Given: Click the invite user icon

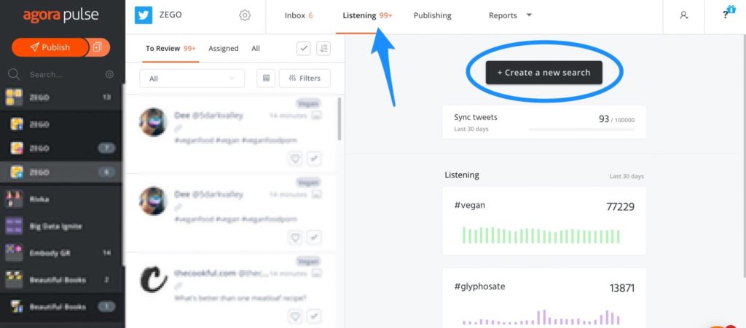Looking at the screenshot, I should pos(683,15).
